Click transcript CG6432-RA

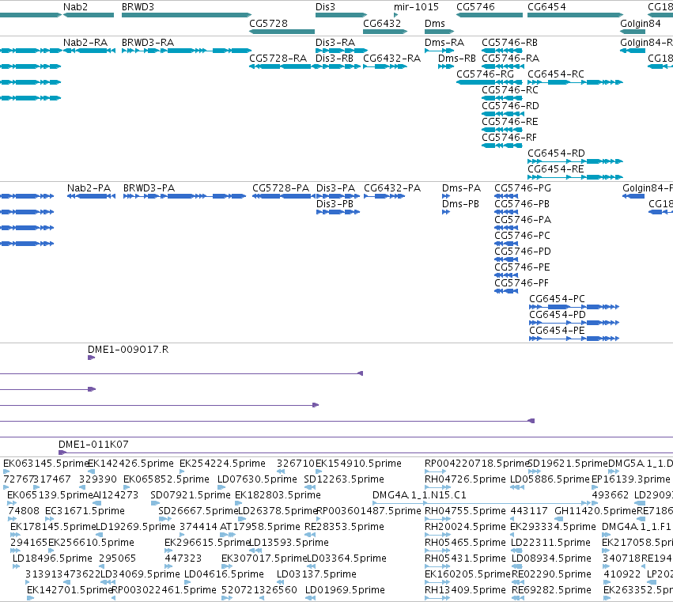click(x=392, y=59)
